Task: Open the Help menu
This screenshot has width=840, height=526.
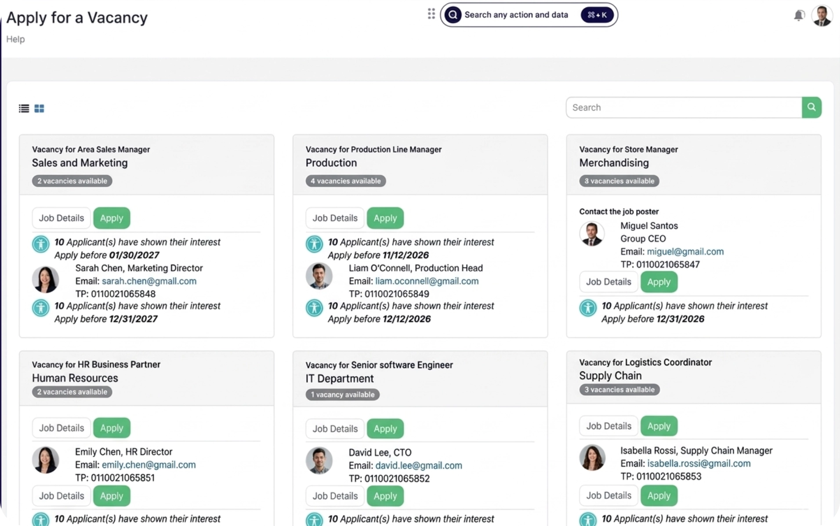Action: (x=15, y=39)
